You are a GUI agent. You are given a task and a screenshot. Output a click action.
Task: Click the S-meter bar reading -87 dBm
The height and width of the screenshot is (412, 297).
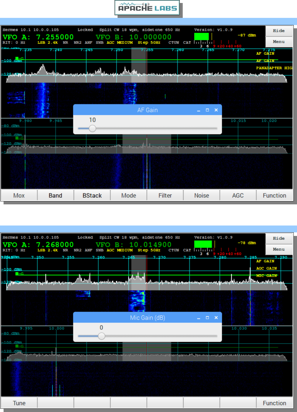point(201,36)
